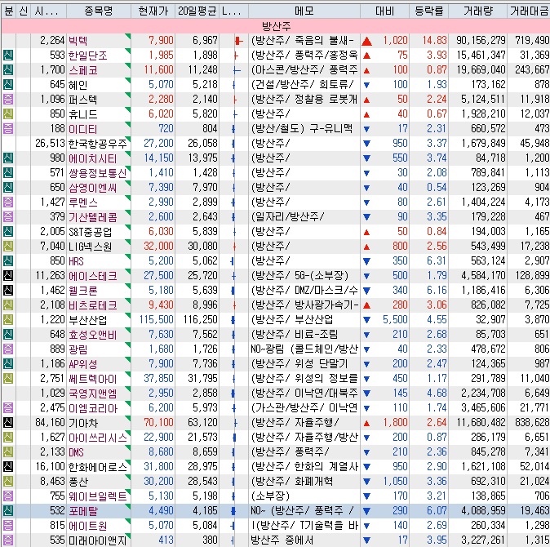Click the green 신 badge beside 휴니드
Viewport: 550px width, 547px height.
8,114
